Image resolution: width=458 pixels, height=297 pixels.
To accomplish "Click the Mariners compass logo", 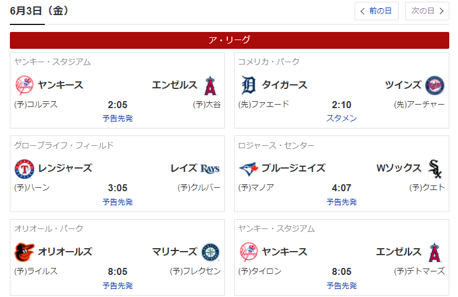I will 210,252.
